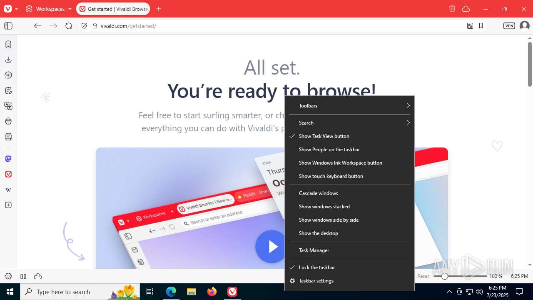Image resolution: width=533 pixels, height=300 pixels.
Task: Go back to the previous page
Action: [x=38, y=26]
